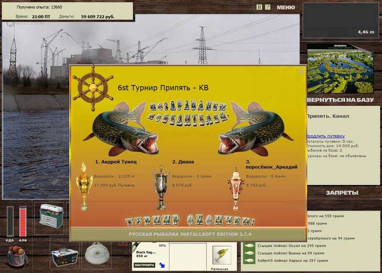Click the blue diagonal arrow beside НАСТРОИТЬ
The width and height of the screenshot is (382, 273).
click(162, 265)
